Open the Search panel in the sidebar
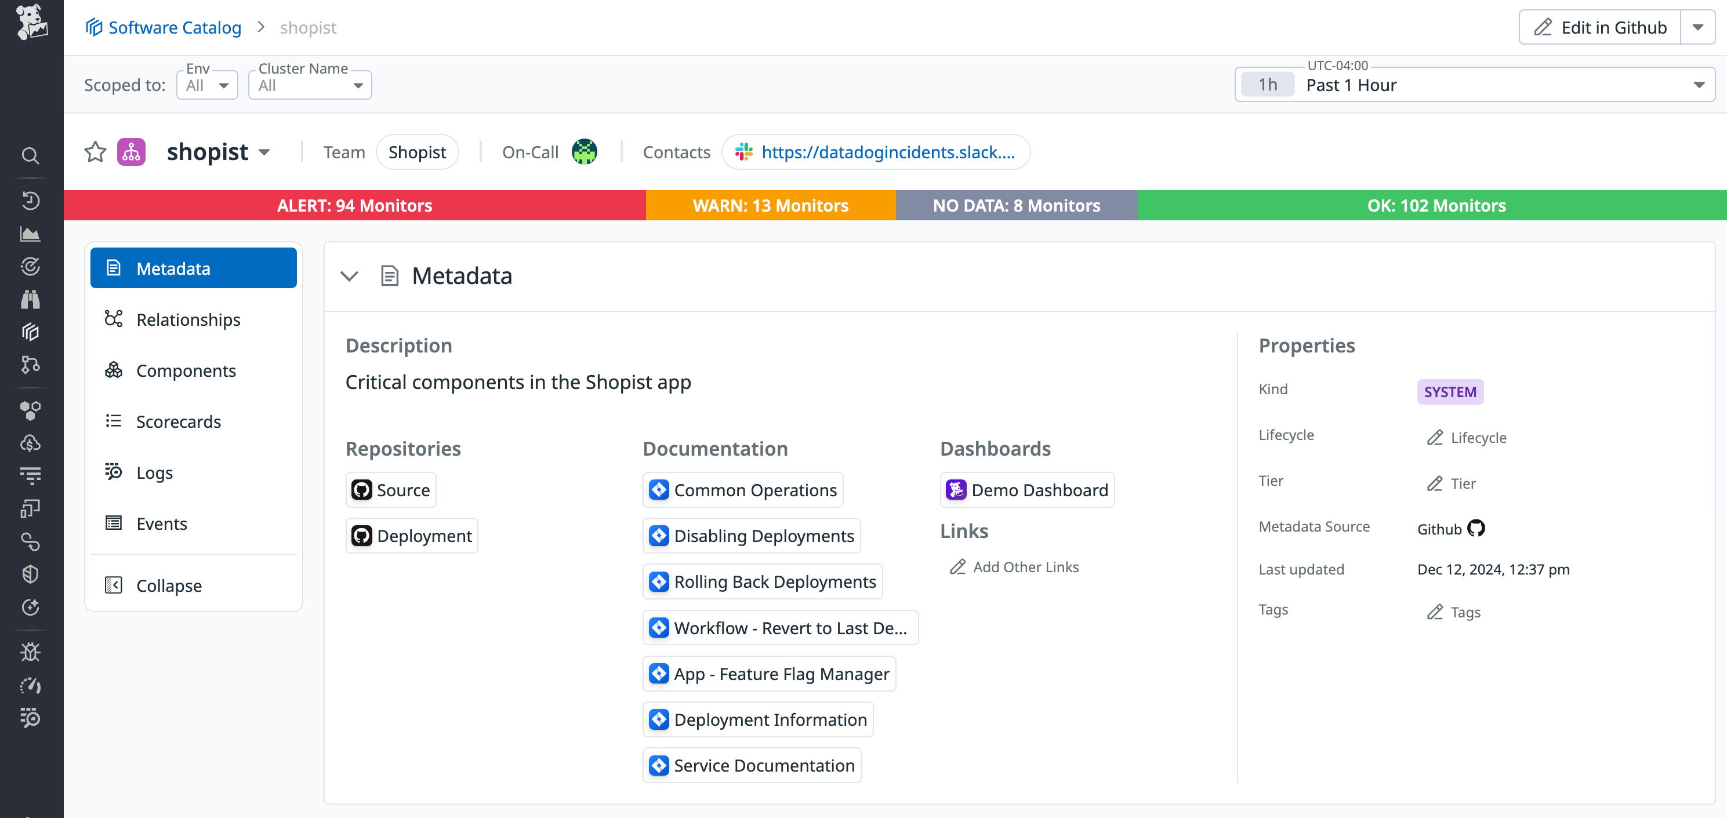Screen dimensions: 1727x818 click(x=31, y=155)
